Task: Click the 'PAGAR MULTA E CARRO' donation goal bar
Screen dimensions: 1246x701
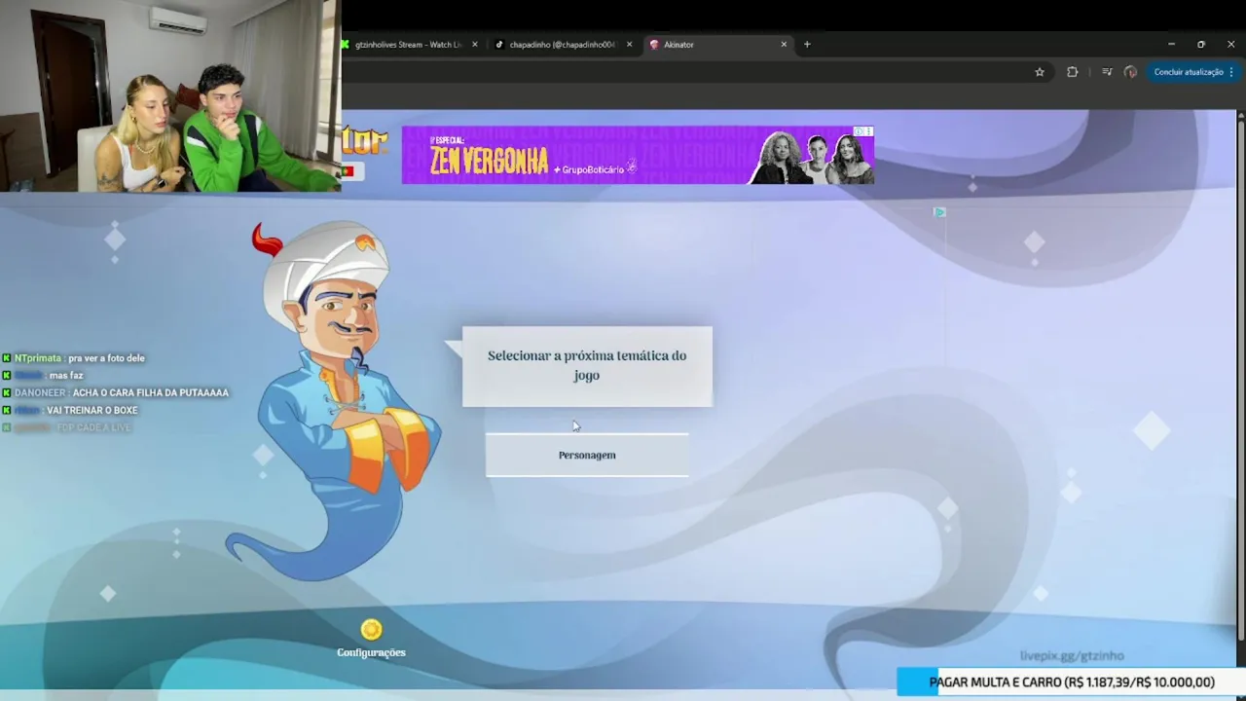Action: coord(1071,683)
